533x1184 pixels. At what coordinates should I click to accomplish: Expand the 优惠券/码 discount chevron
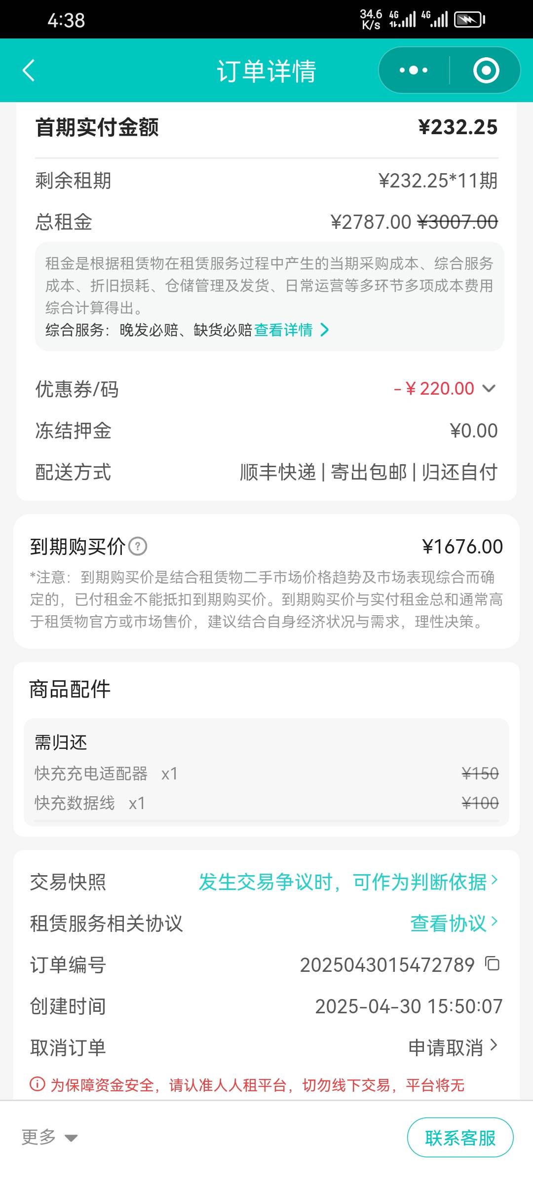point(489,388)
